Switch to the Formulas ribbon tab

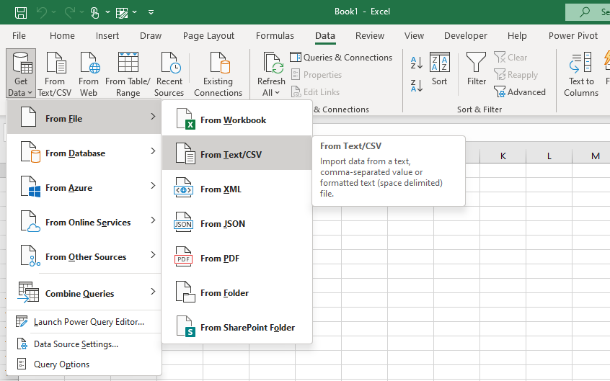(275, 36)
